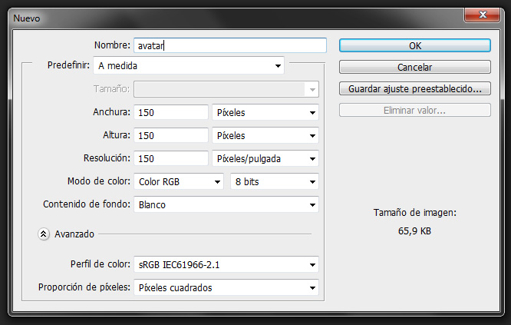
Task: Open the 8 bits depth dropdown
Action: point(275,182)
